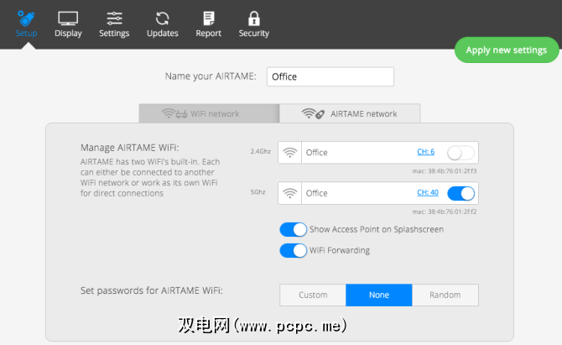Open the CH: 40 channel link
Viewport: 562px width, 345px height.
(x=428, y=192)
